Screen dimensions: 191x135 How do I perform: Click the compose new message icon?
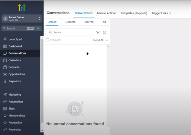[104, 32]
